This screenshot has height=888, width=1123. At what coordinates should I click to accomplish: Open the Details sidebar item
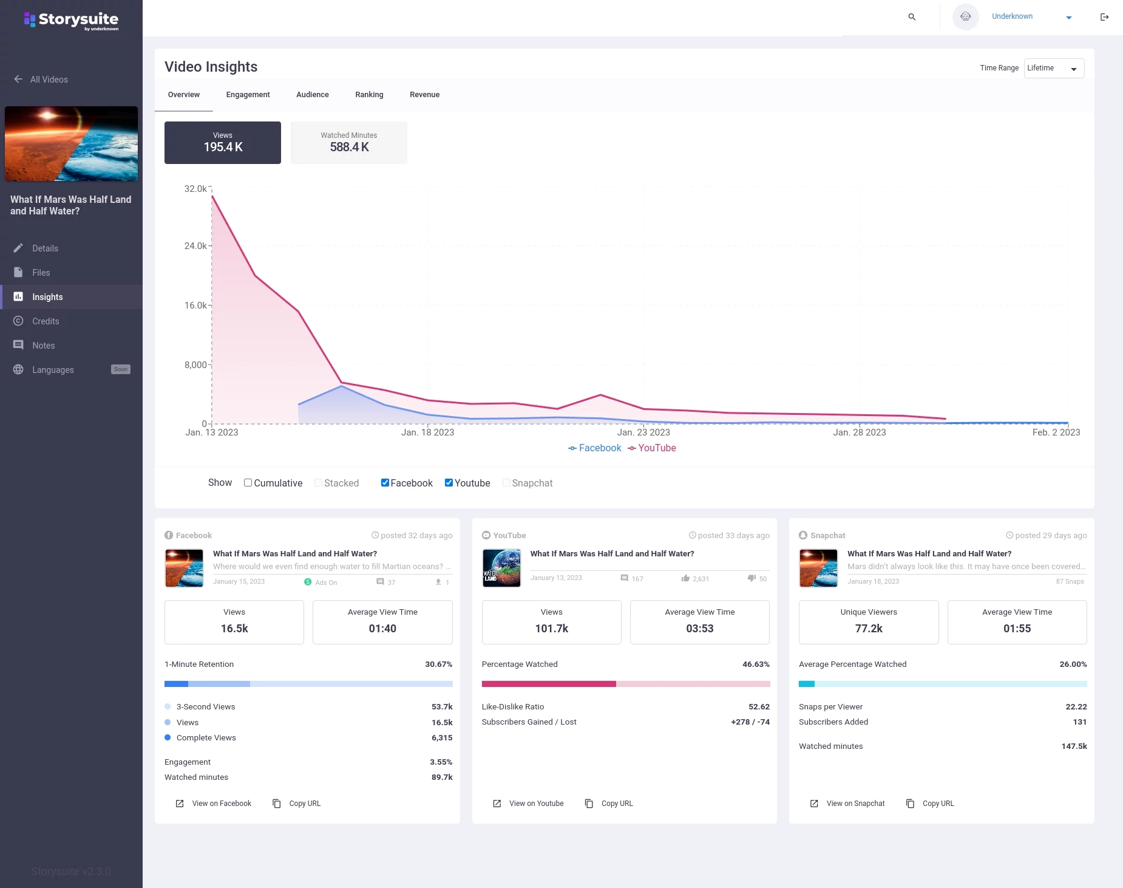[x=71, y=248]
